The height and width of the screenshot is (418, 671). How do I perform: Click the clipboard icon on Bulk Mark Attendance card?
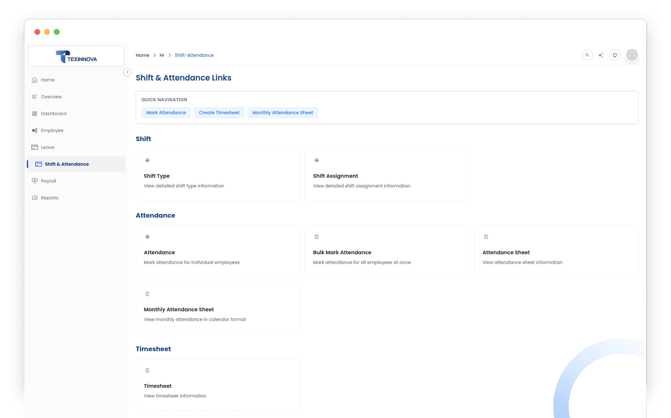tap(316, 237)
